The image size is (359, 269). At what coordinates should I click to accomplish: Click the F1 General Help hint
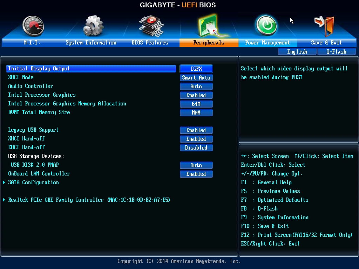[266, 182]
